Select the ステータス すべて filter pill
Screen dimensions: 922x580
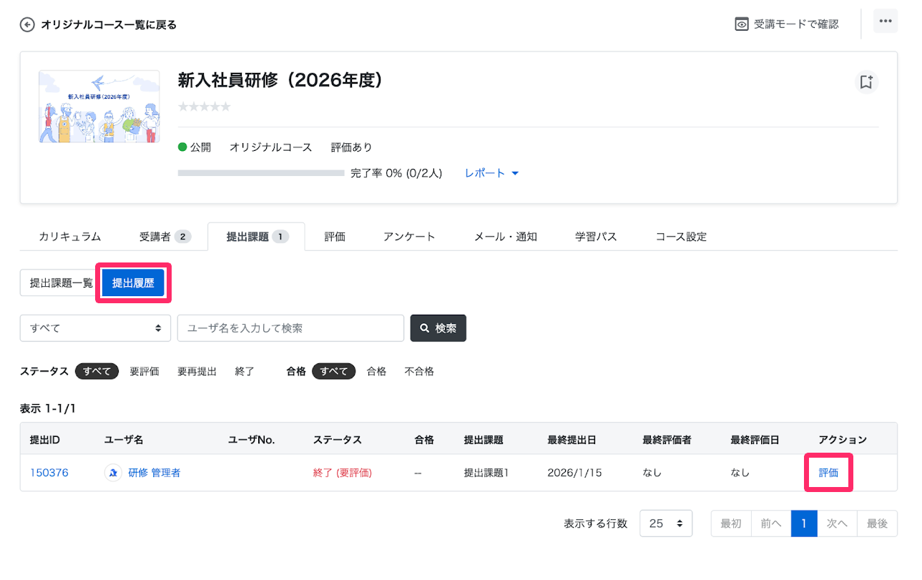pyautogui.click(x=97, y=371)
